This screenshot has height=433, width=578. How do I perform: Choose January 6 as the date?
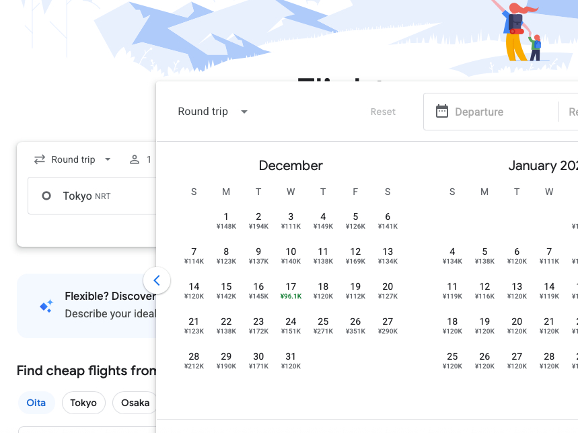click(x=517, y=255)
